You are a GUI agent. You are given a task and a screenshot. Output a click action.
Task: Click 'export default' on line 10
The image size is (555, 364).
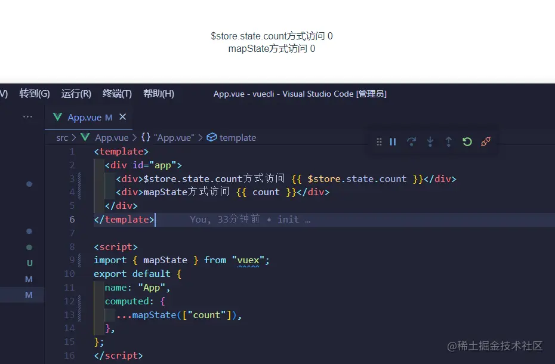(132, 274)
